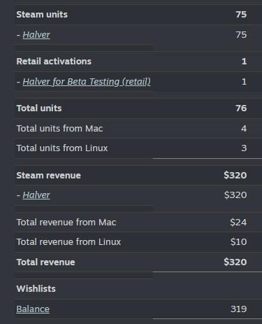Select the Total units from Linux label
The image size is (262, 324).
pos(62,148)
